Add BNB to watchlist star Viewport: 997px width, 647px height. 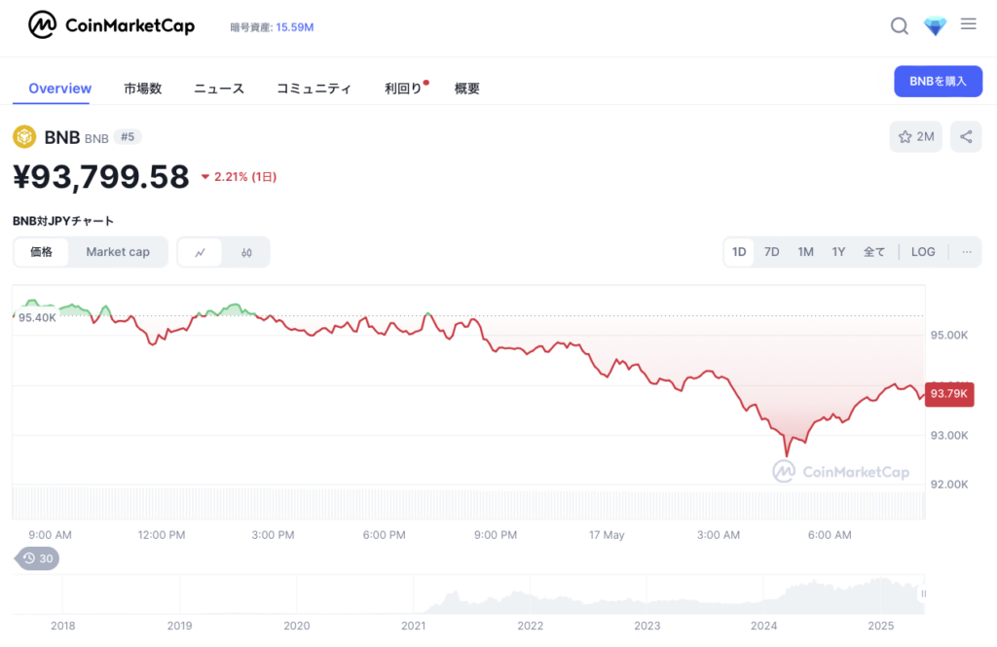(x=915, y=136)
